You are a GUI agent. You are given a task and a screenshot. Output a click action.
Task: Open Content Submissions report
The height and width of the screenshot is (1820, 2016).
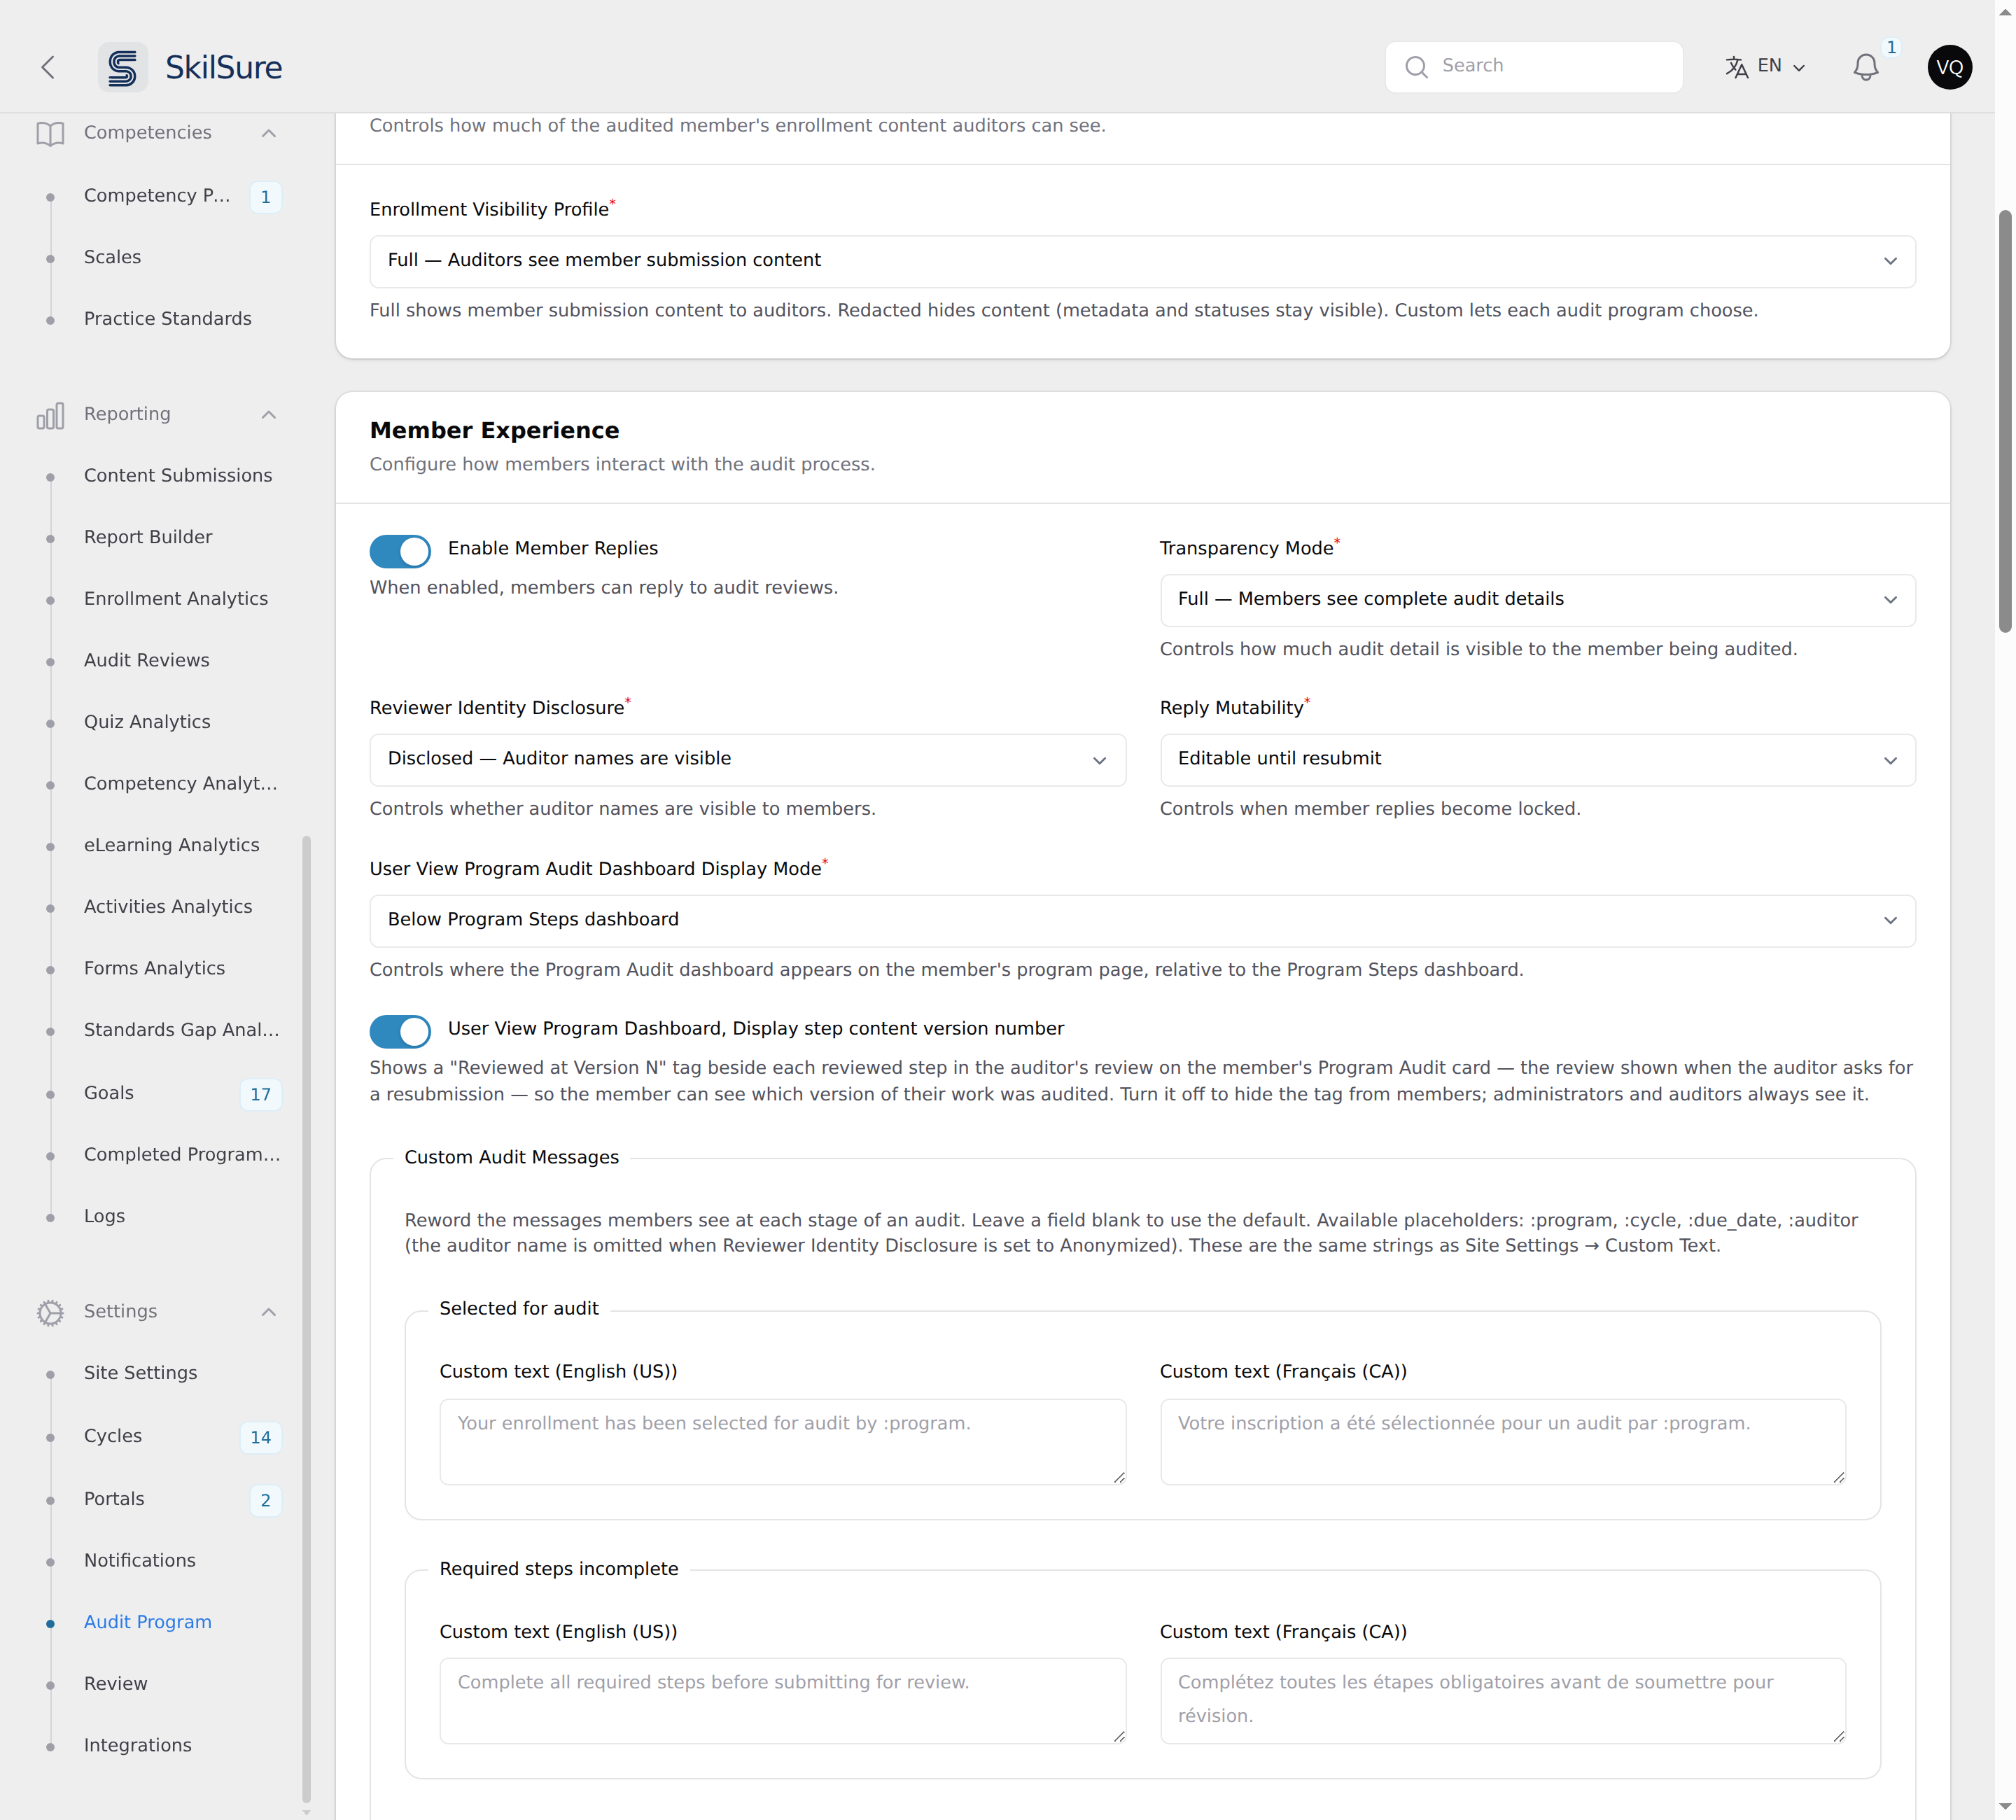pos(177,476)
